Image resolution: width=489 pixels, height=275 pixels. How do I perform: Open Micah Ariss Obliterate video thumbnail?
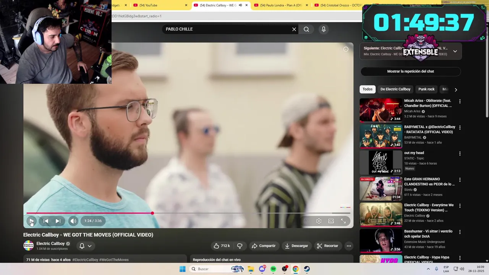coord(381,110)
